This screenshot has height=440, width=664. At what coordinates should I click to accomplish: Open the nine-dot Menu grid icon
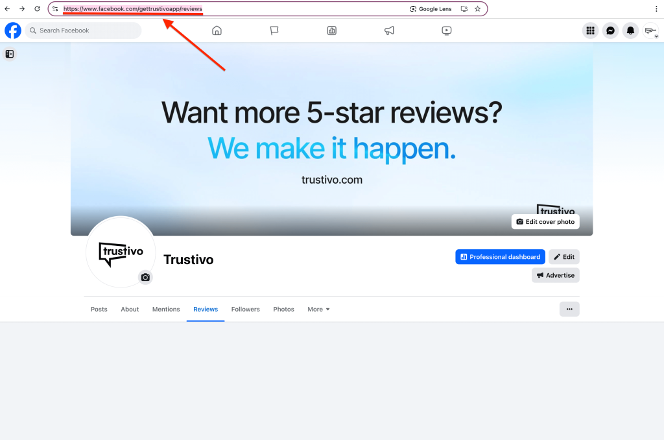pos(590,31)
